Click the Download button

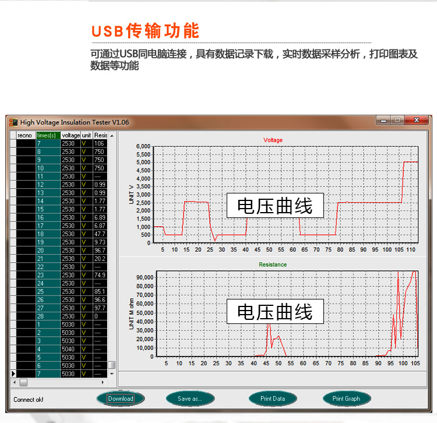tap(121, 399)
